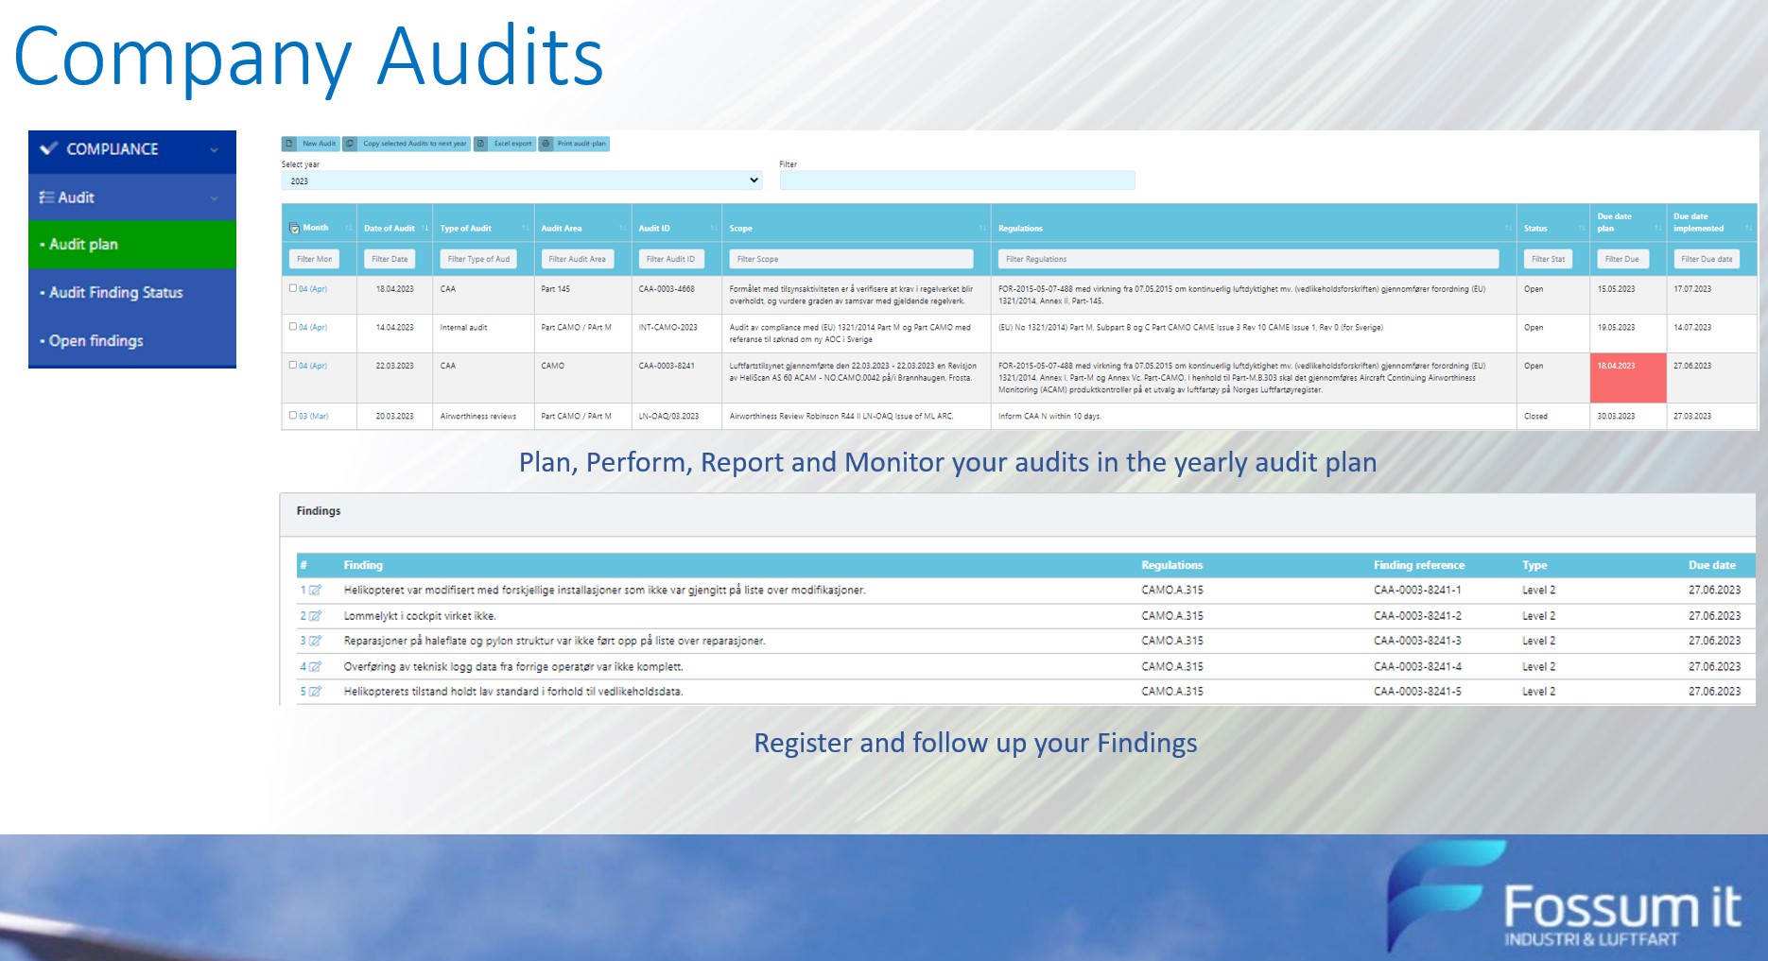Image resolution: width=1768 pixels, height=961 pixels.
Task: Click the Print audit plan printer icon
Action: (546, 144)
